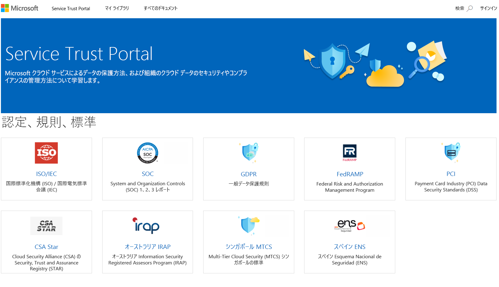Click Cloud Security Alliance description text
Image resolution: width=499 pixels, height=287 pixels.
tap(46, 263)
